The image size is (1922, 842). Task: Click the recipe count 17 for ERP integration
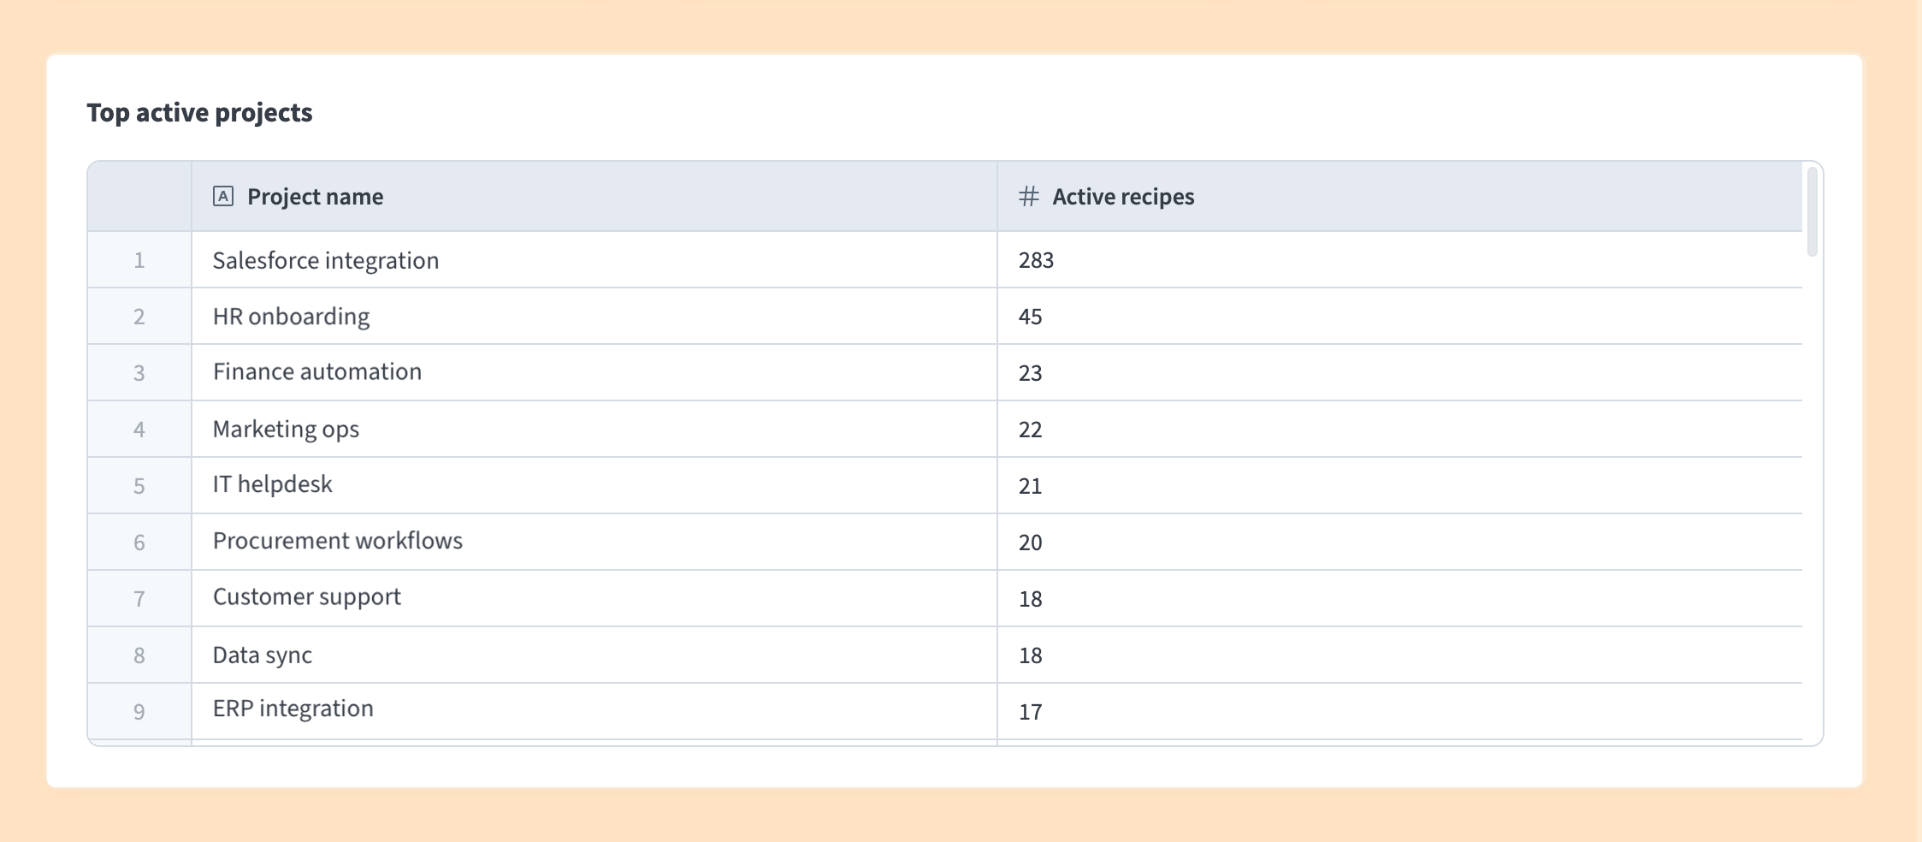click(1030, 710)
